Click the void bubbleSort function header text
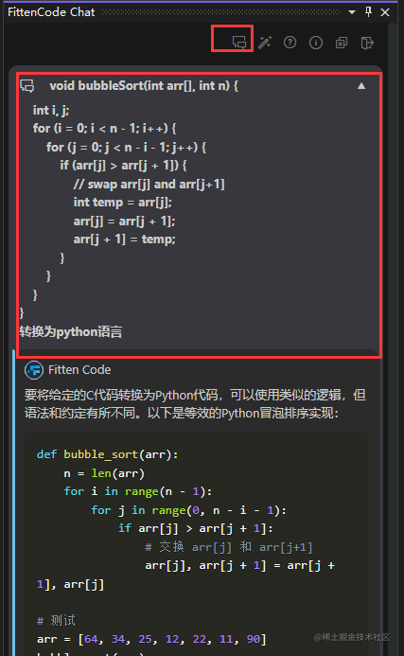Screen dimensions: 404x656 coord(144,86)
